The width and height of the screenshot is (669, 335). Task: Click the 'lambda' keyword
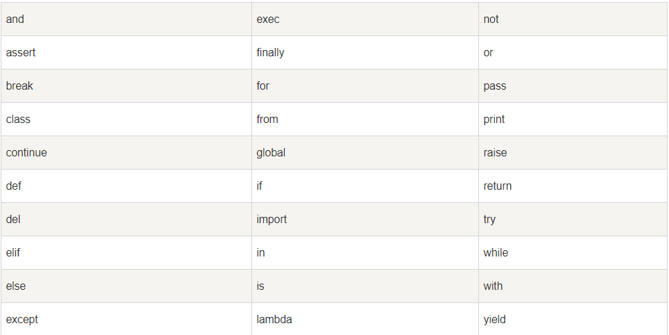click(x=274, y=320)
